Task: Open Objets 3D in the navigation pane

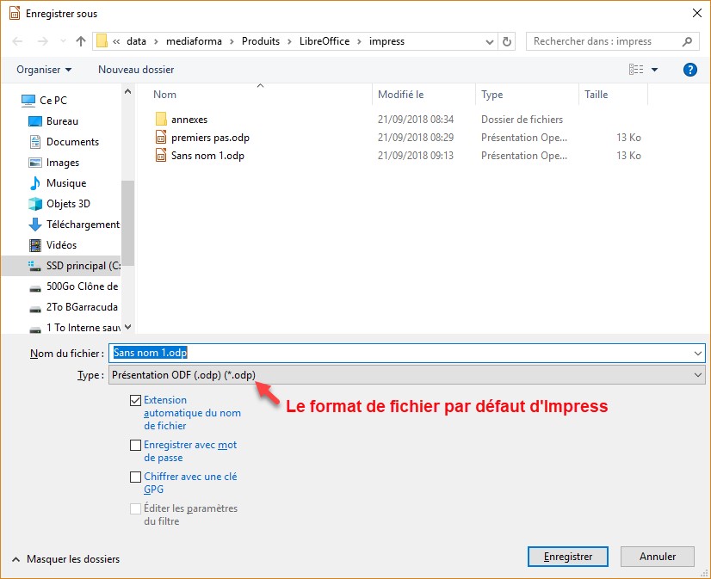Action: pyautogui.click(x=68, y=204)
